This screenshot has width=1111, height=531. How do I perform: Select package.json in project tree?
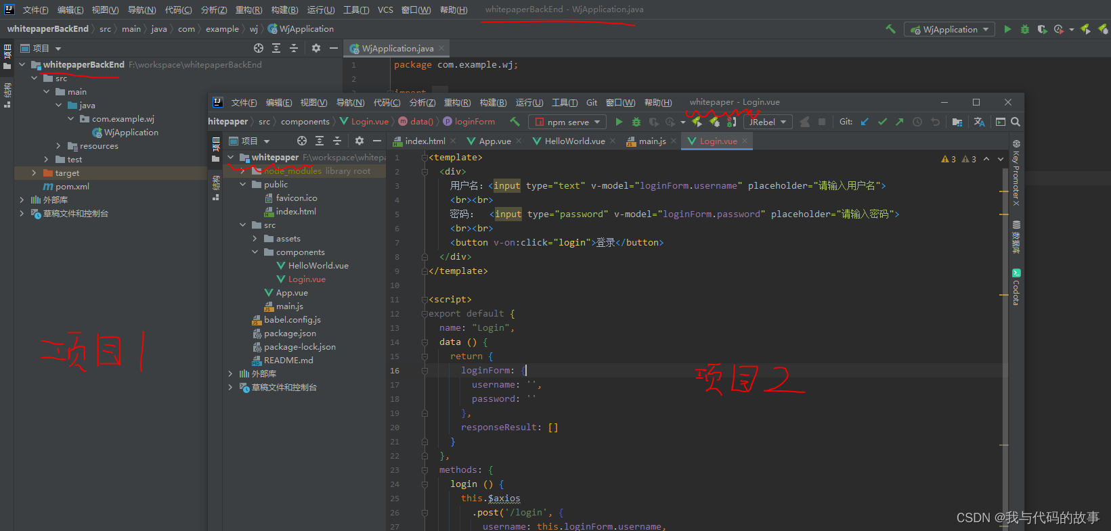pyautogui.click(x=290, y=333)
